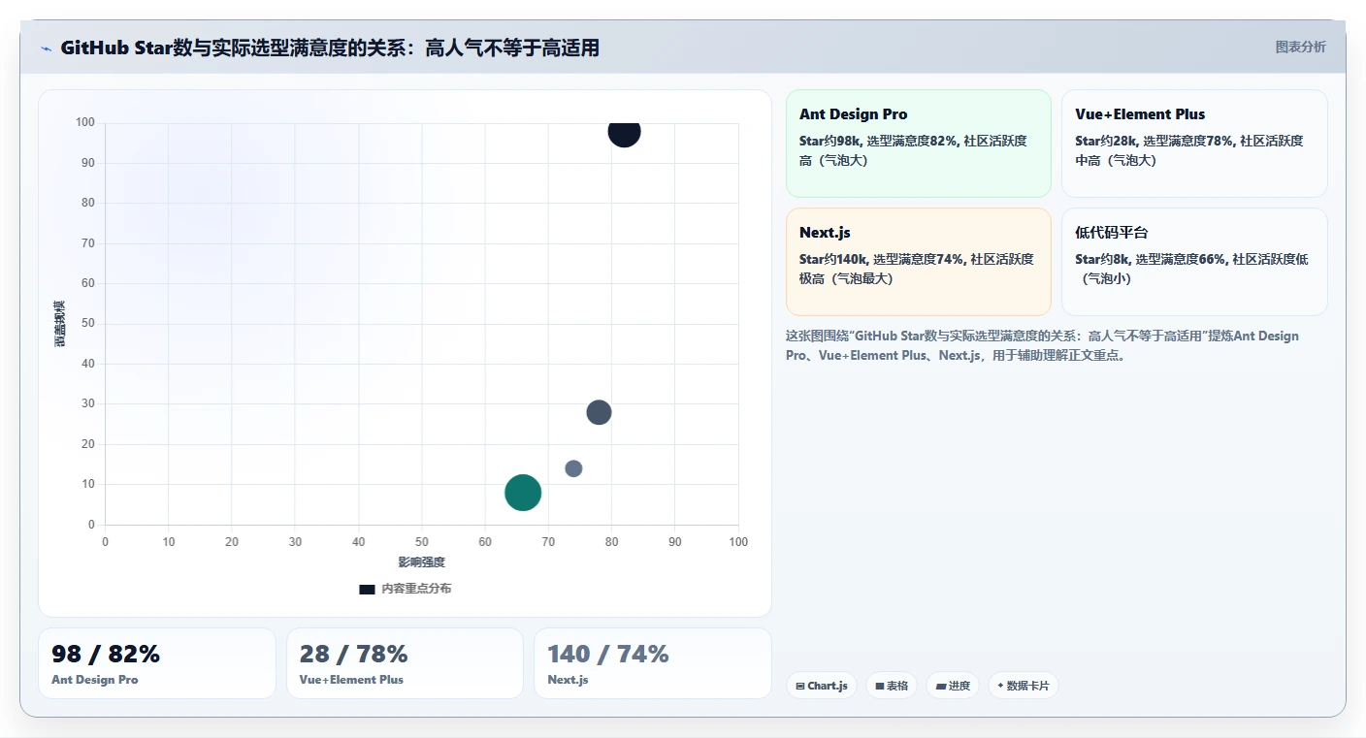Select the green low-code platform bubble
The image size is (1366, 738).
[x=523, y=493]
